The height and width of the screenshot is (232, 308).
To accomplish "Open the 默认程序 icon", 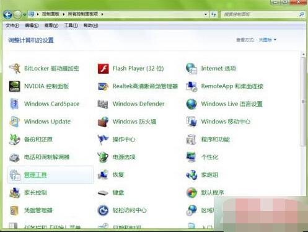I will (x=191, y=193).
